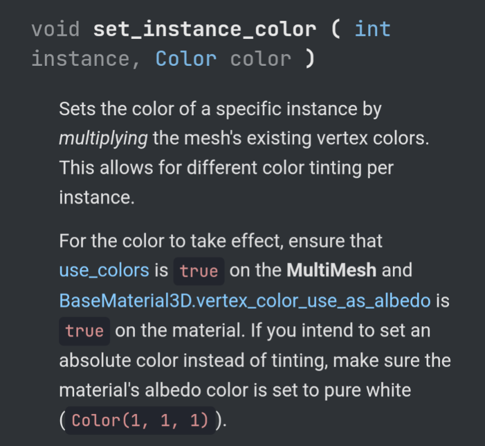Click the true literal before 'on the material'
This screenshot has height=446, width=485.
tap(84, 331)
